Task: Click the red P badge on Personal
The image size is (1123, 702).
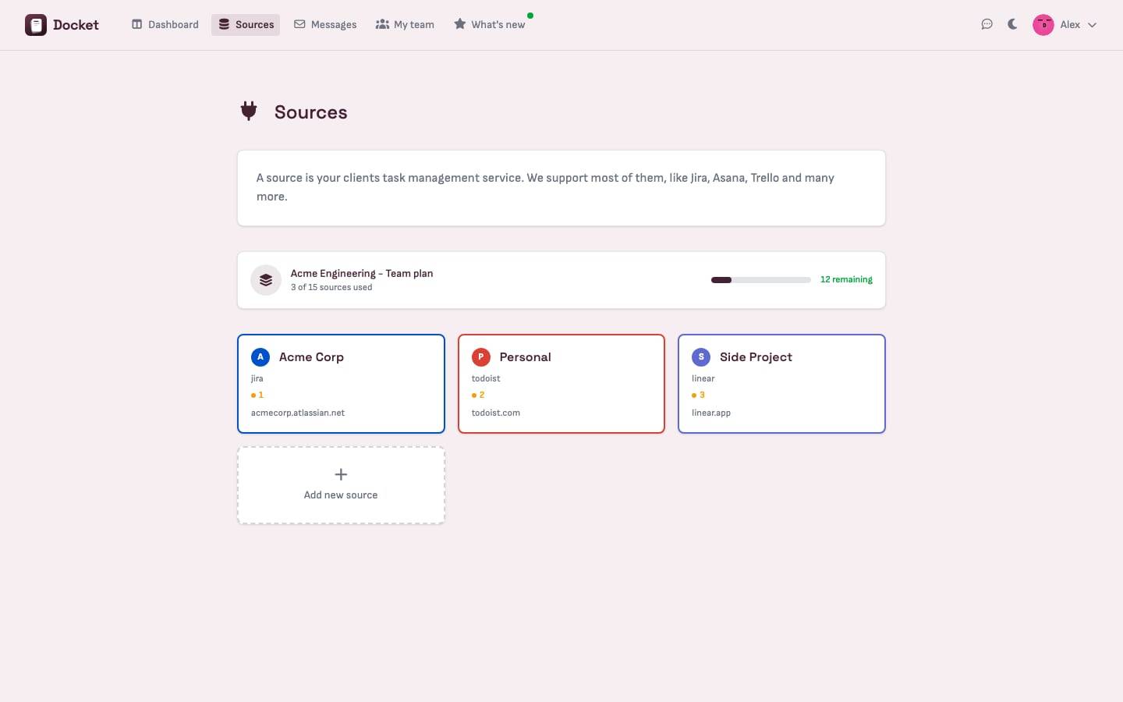Action: tap(481, 357)
